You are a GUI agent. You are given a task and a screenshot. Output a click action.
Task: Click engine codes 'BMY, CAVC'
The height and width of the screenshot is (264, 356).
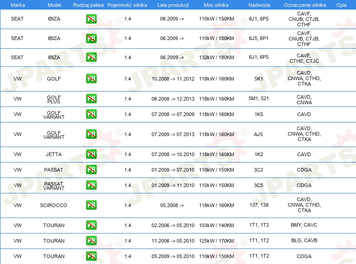pos(304,225)
